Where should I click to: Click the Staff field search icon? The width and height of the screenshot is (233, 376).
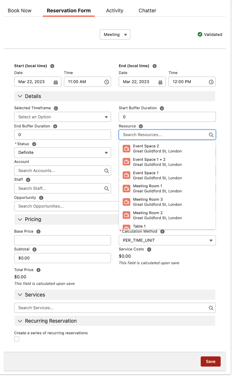click(107, 189)
